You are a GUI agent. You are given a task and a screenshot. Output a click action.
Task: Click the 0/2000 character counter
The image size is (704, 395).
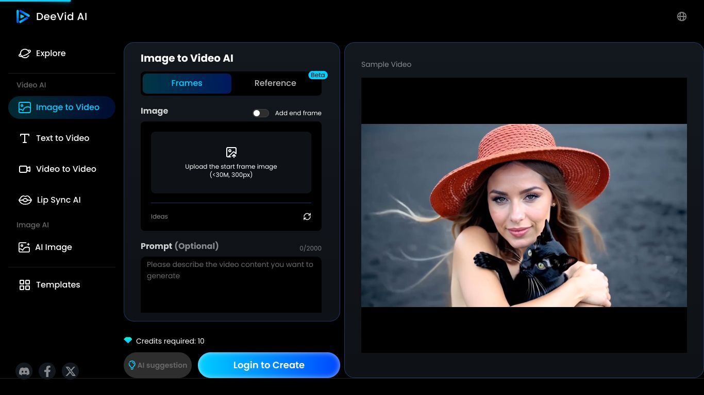[x=310, y=248]
